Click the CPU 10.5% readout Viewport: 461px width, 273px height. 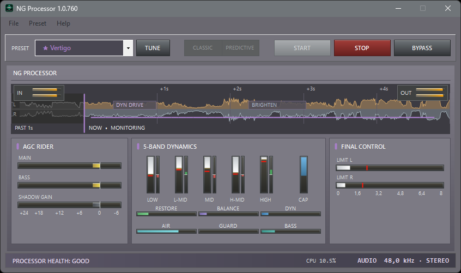(x=321, y=260)
